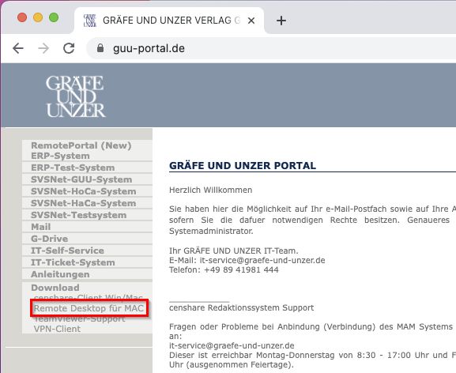Click the guu-portal.de address bar
456x373 pixels.
pyautogui.click(x=271, y=48)
